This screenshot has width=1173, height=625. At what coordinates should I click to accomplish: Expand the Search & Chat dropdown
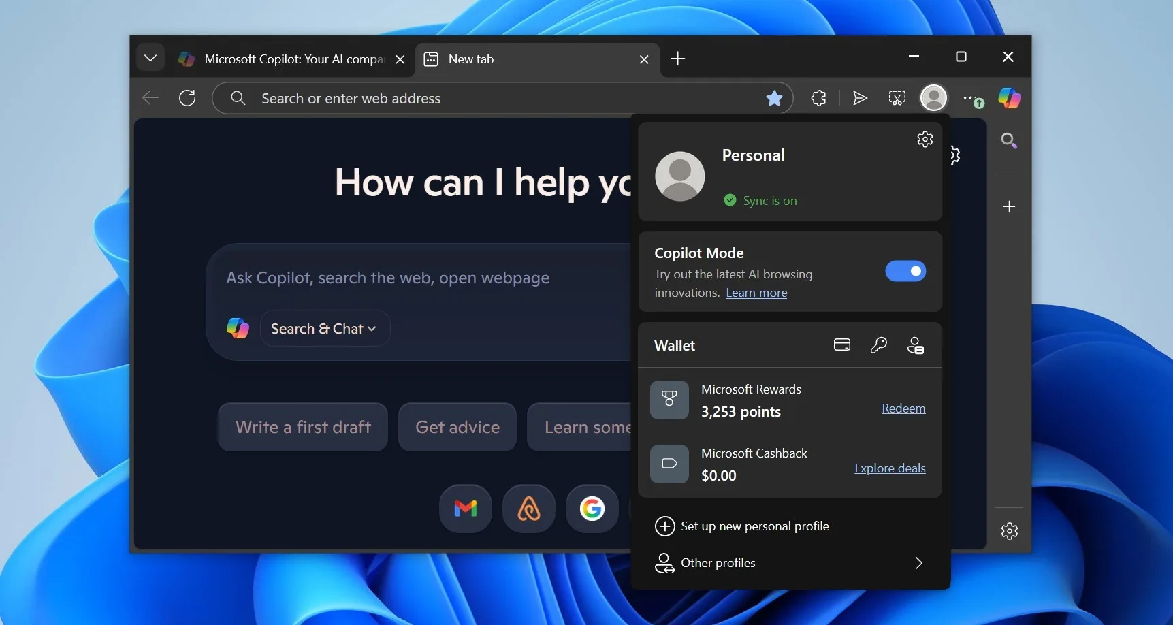click(324, 329)
